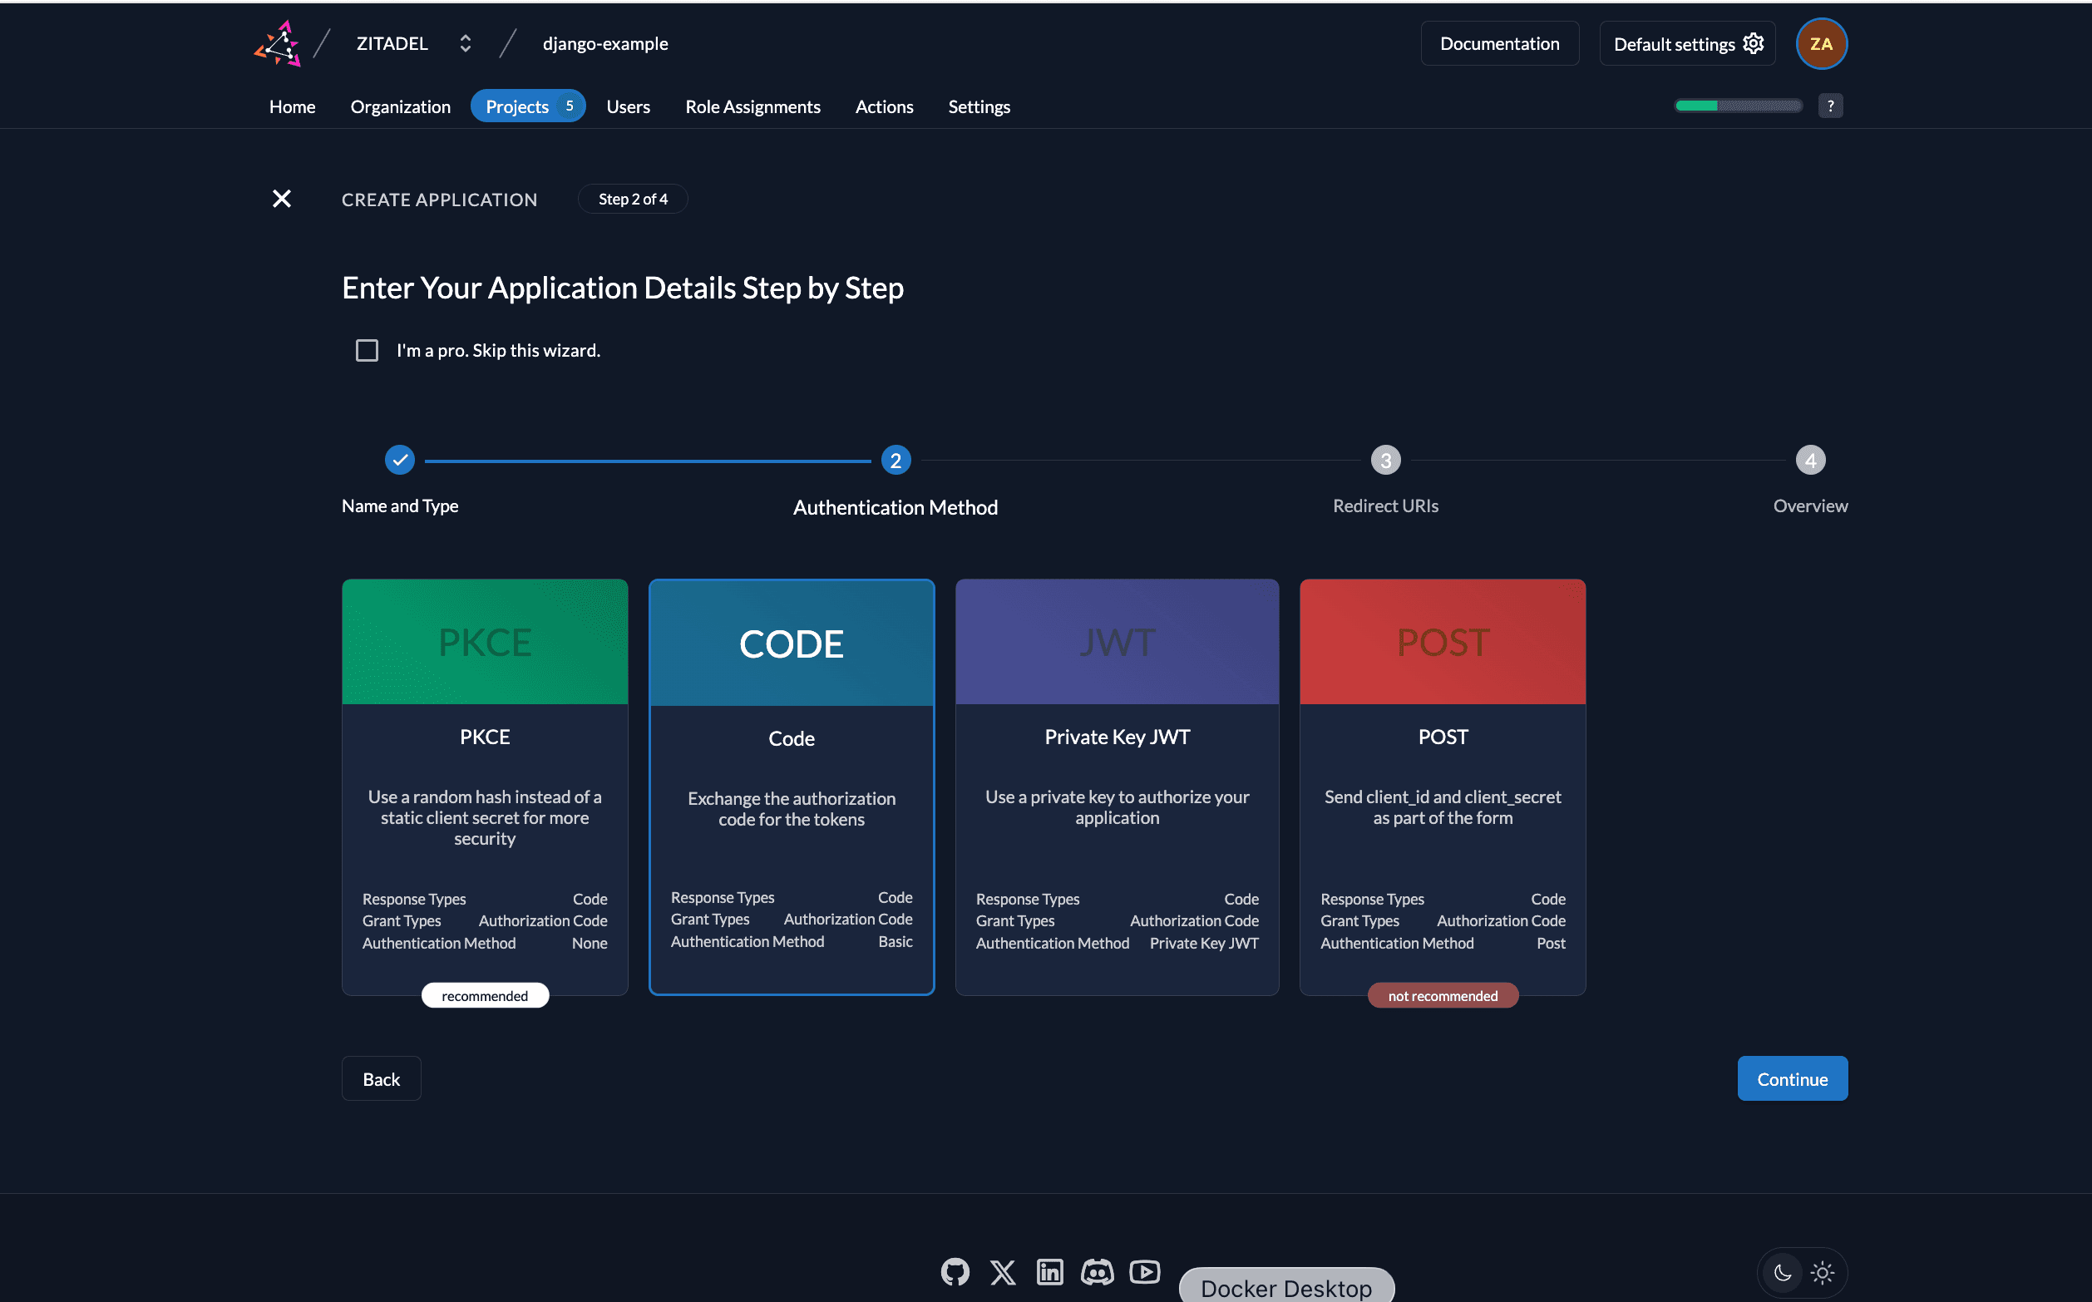Image resolution: width=2092 pixels, height=1302 pixels.
Task: Click the help question mark icon
Action: pos(1830,105)
